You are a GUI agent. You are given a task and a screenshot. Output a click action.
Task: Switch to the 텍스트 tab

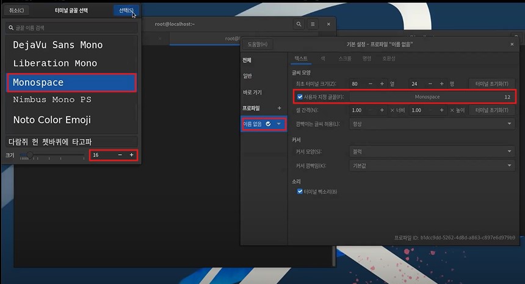pyautogui.click(x=301, y=59)
